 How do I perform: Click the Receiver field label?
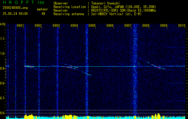click(x=61, y=10)
